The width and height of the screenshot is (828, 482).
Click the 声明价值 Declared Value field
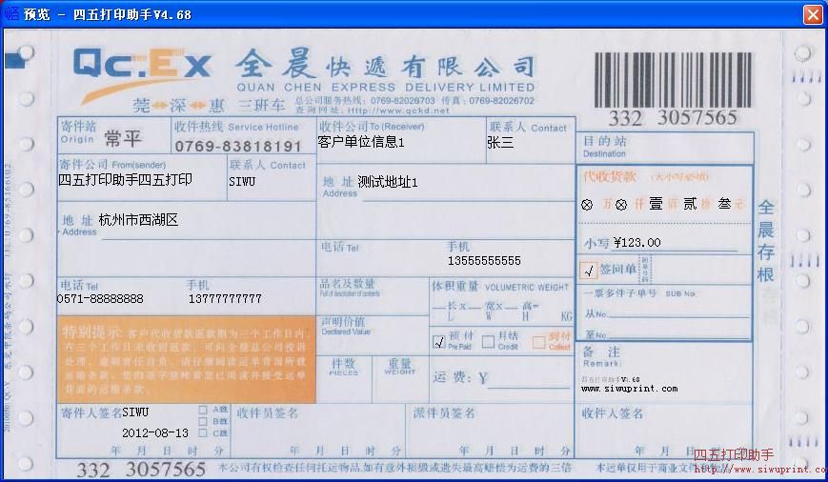(373, 335)
